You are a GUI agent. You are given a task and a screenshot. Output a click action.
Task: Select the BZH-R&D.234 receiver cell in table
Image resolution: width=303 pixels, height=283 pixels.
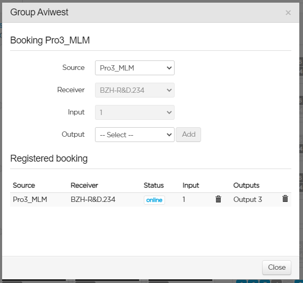click(93, 199)
